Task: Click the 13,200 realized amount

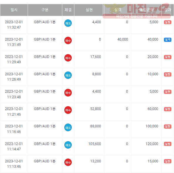Action: point(96,161)
